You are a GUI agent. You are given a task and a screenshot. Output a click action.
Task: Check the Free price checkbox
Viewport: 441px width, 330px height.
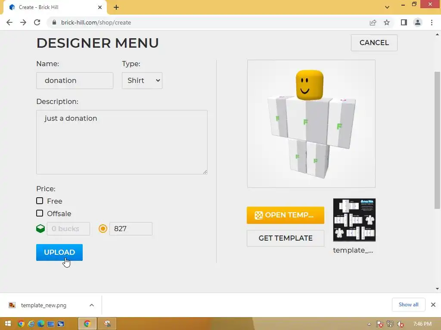tap(40, 201)
